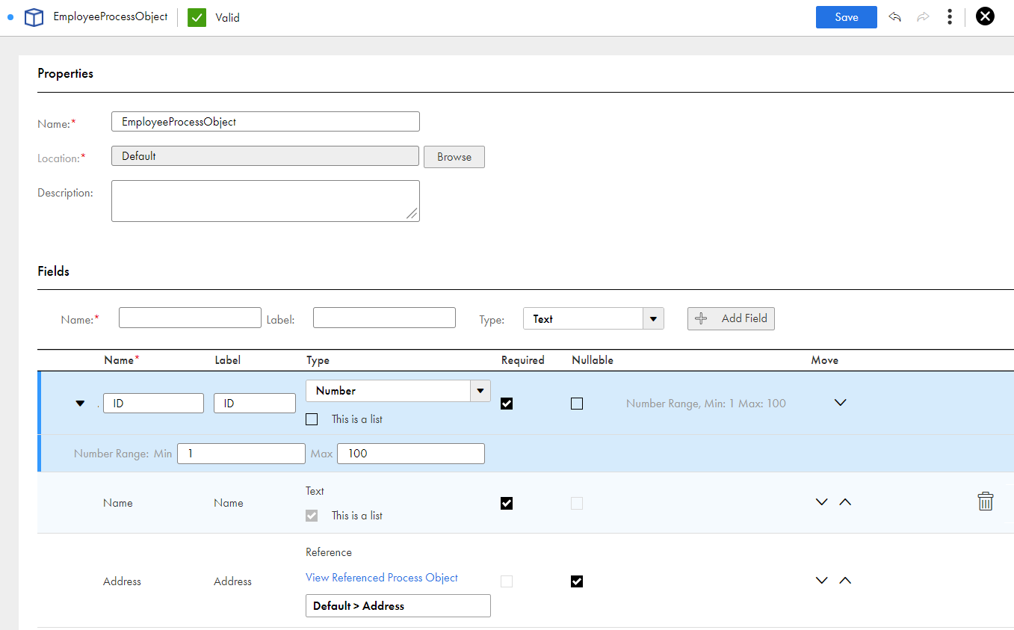
Task: Click the EmployeeProcessObject title tab
Action: click(x=111, y=16)
